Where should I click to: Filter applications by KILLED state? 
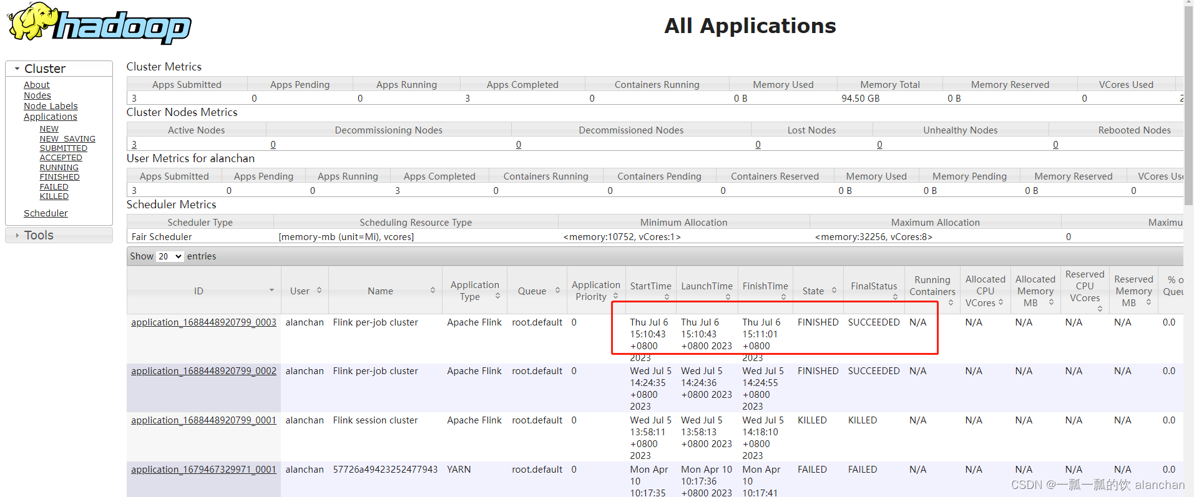coord(54,196)
